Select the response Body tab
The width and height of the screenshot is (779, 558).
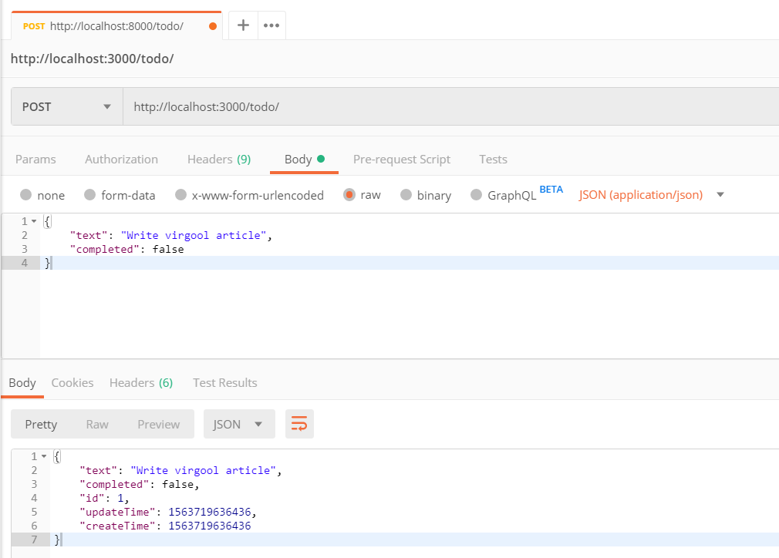pyautogui.click(x=22, y=383)
